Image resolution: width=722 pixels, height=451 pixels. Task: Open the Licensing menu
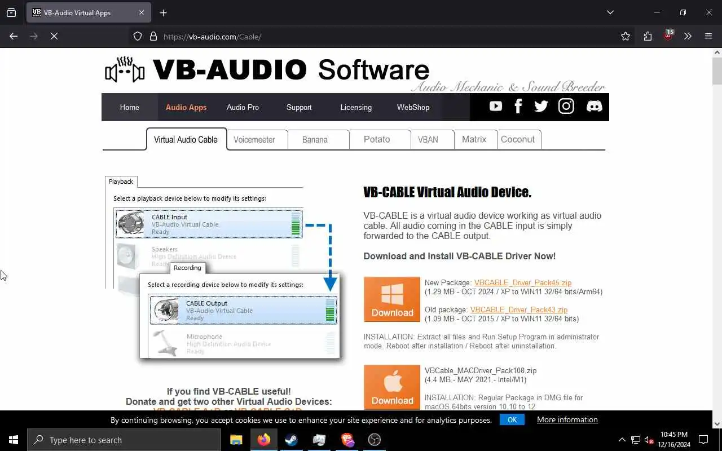pos(356,107)
